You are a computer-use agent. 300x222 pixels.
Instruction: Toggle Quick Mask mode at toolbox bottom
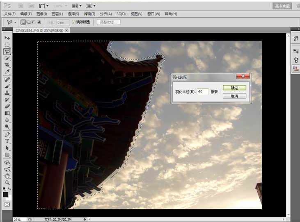tap(7, 204)
